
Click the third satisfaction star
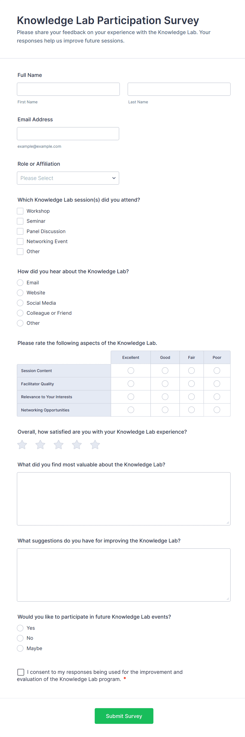pyautogui.click(x=58, y=444)
